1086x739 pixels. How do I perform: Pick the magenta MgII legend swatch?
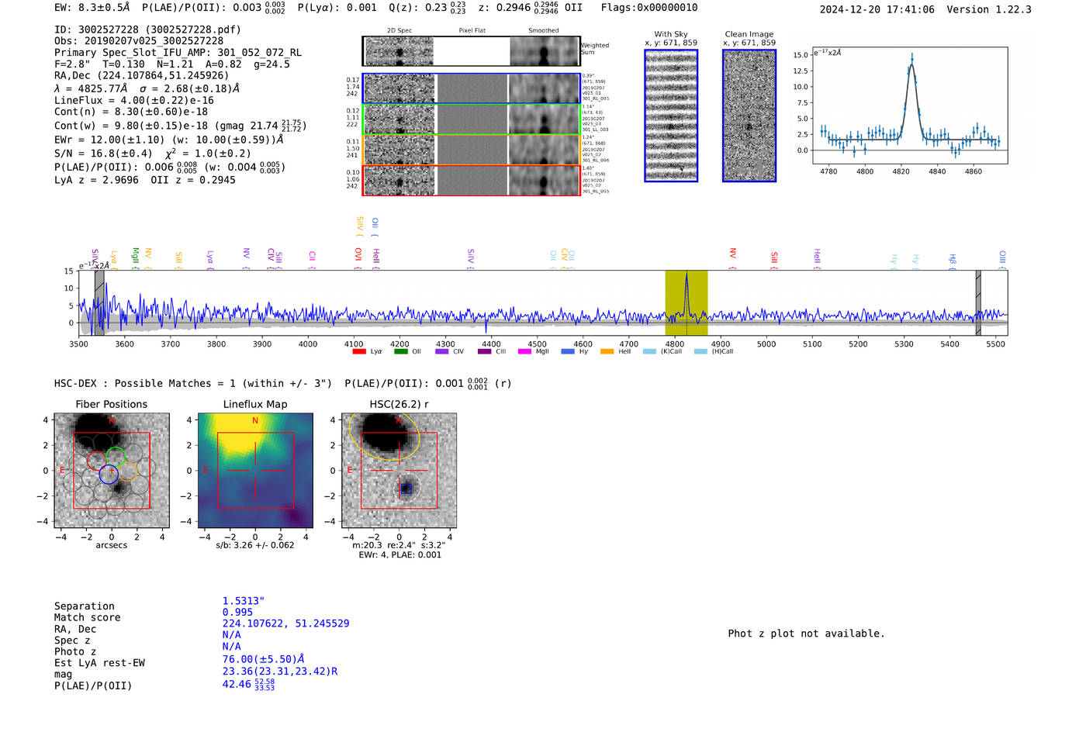pyautogui.click(x=524, y=352)
